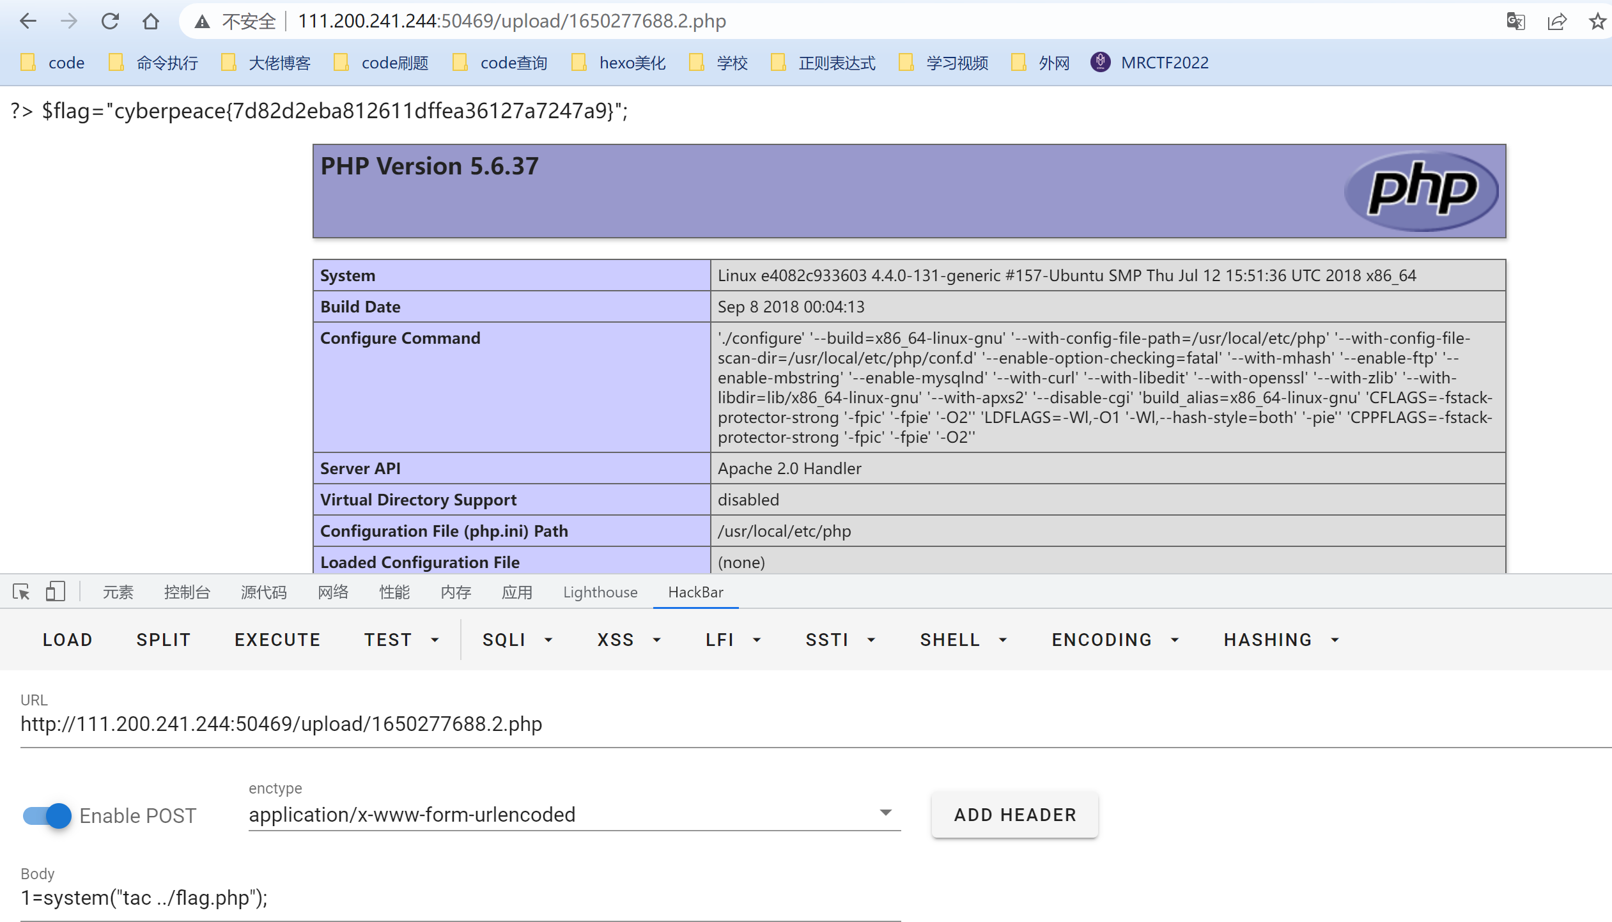Click the cyberpeace flag text line
Image resolution: width=1612 pixels, height=922 pixels.
[319, 111]
